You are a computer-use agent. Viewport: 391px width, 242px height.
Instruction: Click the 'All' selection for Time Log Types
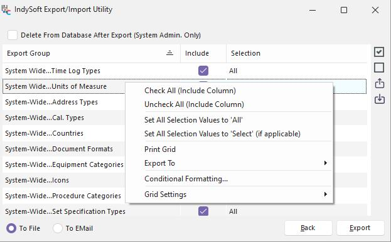[x=233, y=71]
